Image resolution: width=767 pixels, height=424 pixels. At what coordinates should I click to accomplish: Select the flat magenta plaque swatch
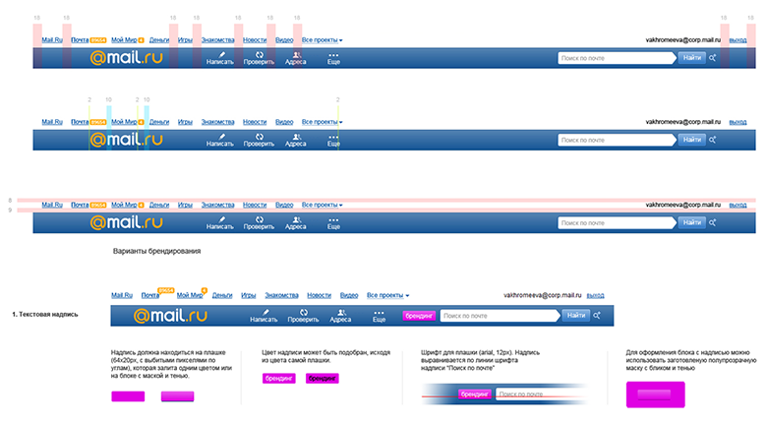point(128,396)
